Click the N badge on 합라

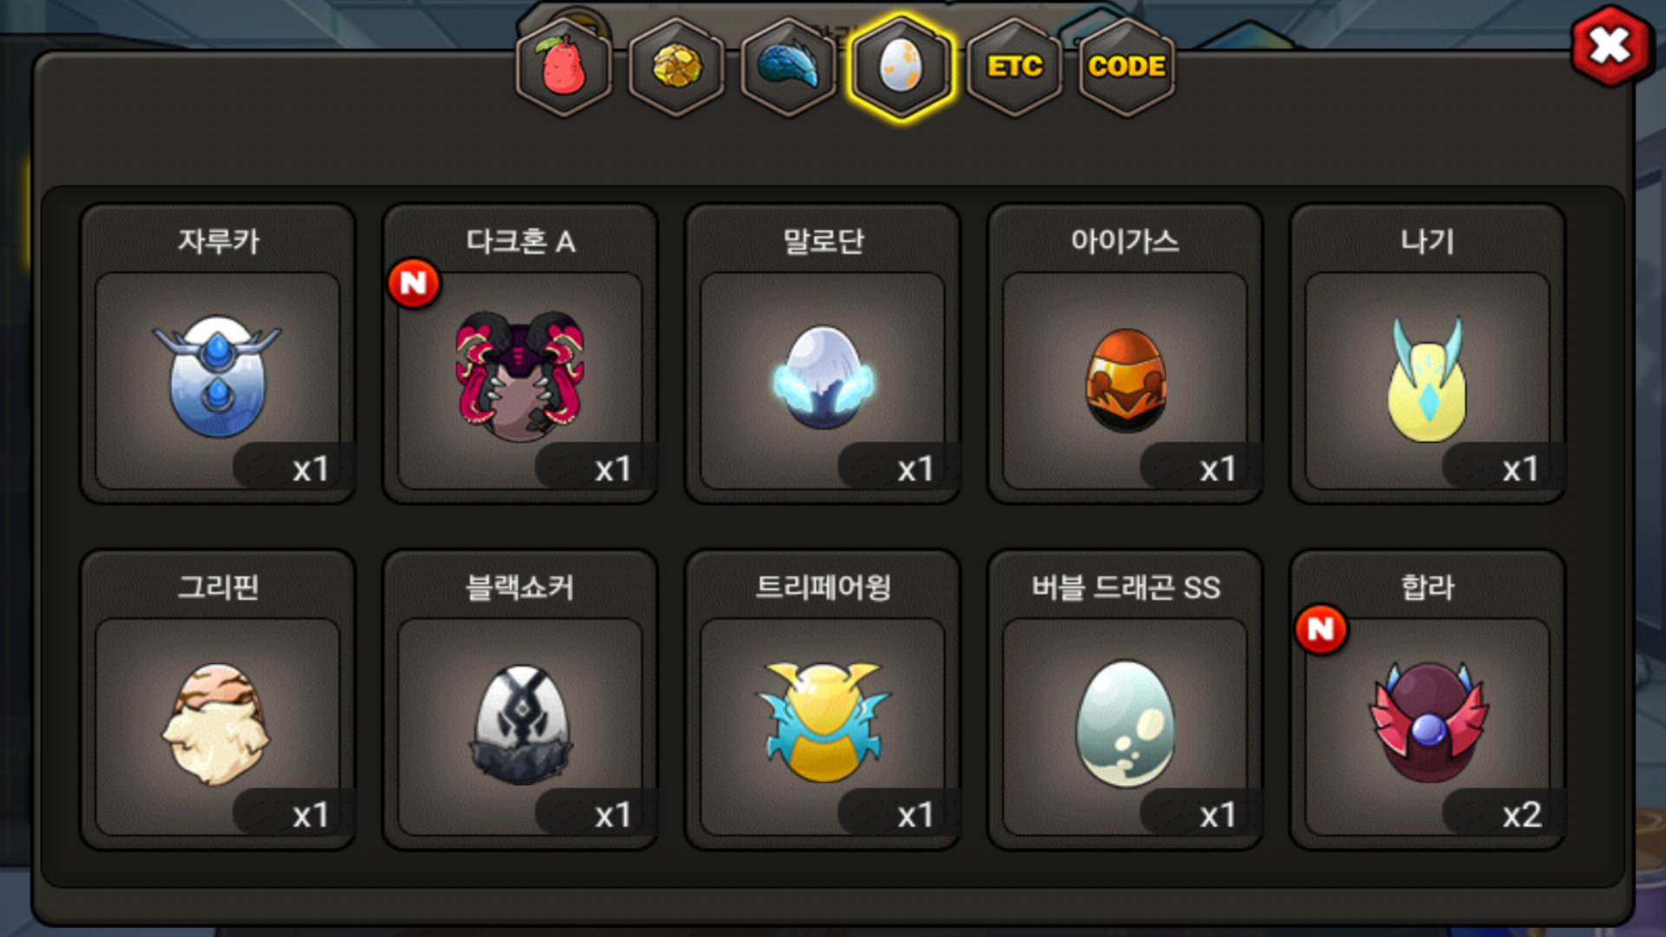pos(1321,629)
